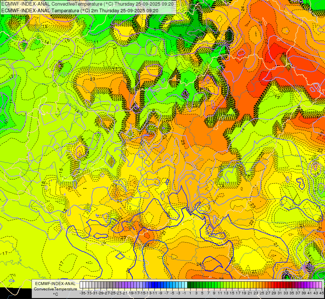
Task: Click the legend tick label -7
Action: [166, 293]
